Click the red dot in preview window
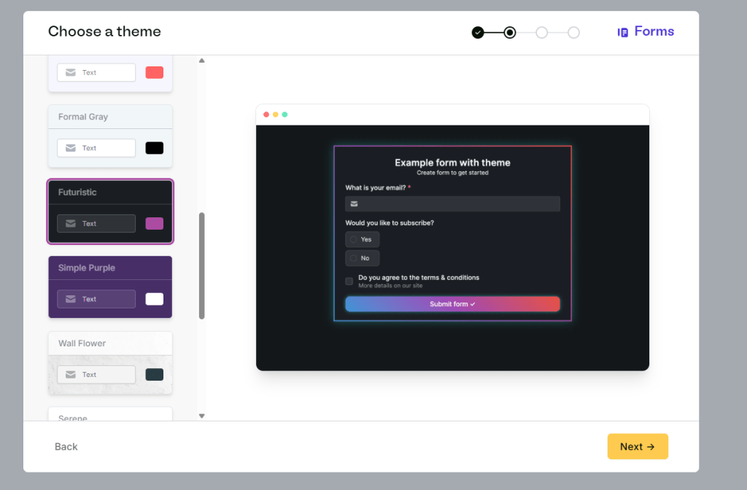The image size is (747, 490). [266, 114]
